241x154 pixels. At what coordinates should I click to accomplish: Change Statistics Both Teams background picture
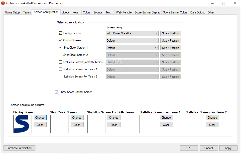114,117
